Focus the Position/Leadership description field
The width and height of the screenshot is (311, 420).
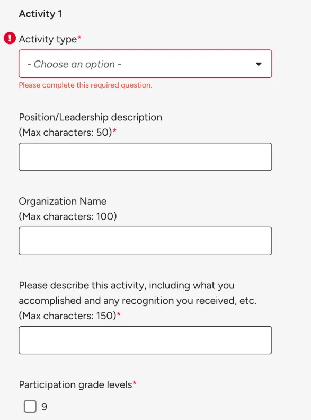[x=145, y=156]
